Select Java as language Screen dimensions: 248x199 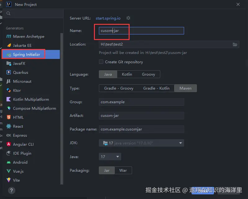(108, 74)
